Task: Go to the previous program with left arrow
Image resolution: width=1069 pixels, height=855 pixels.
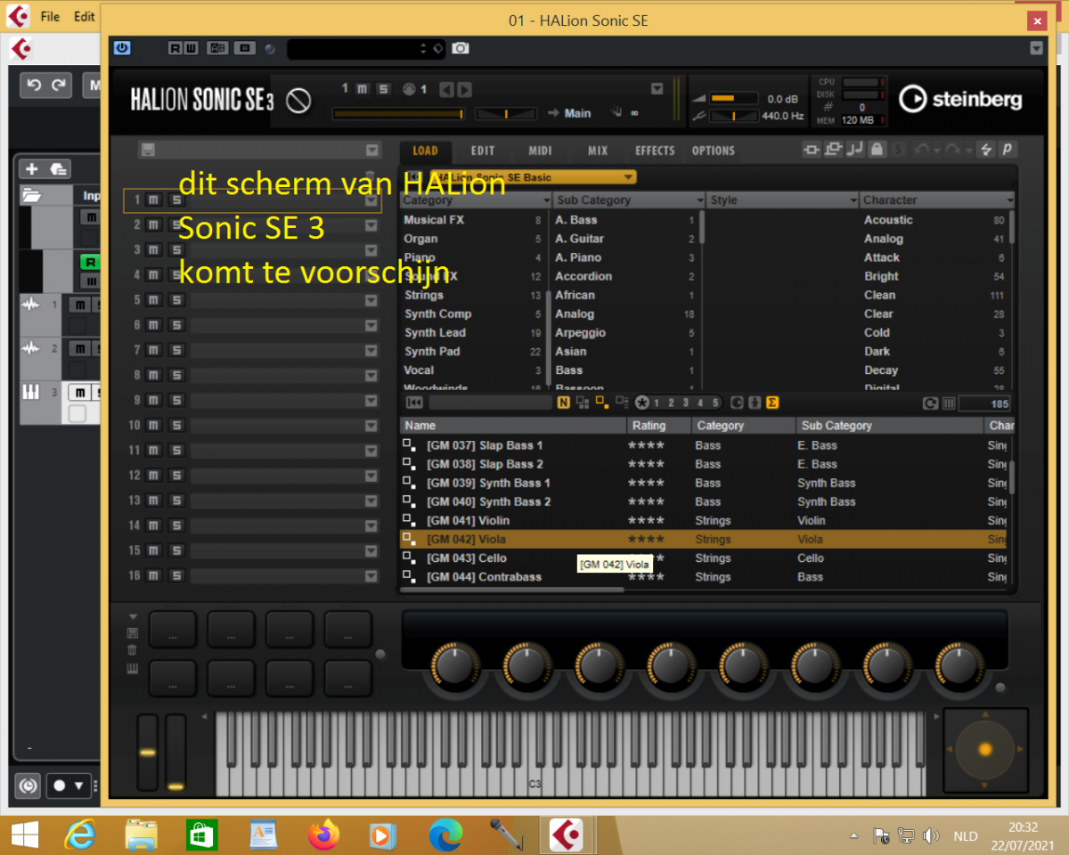Action: point(446,89)
